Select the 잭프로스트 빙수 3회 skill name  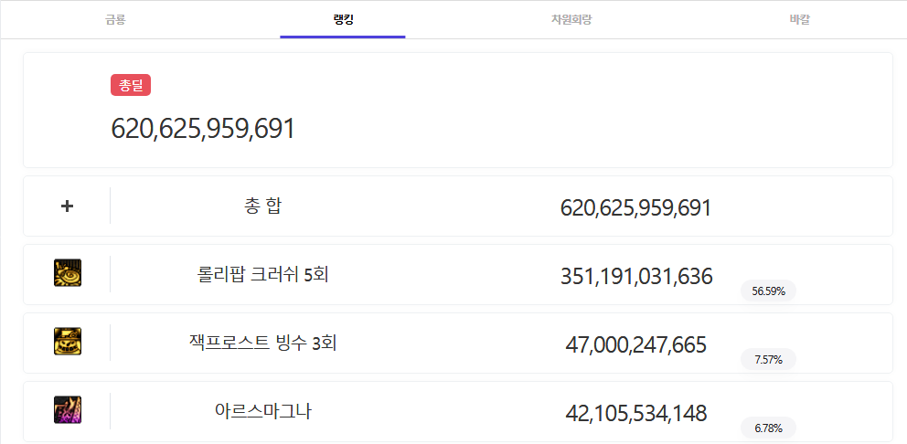[x=263, y=343]
